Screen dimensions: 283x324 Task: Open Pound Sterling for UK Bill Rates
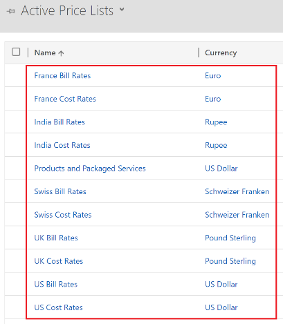click(x=230, y=238)
